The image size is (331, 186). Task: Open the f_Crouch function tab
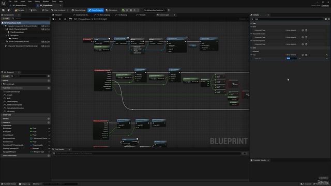142,15
